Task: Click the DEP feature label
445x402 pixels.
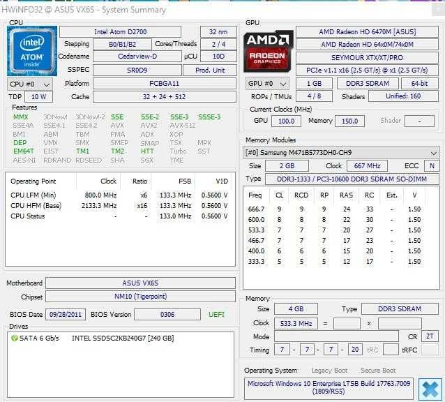Action: point(20,142)
